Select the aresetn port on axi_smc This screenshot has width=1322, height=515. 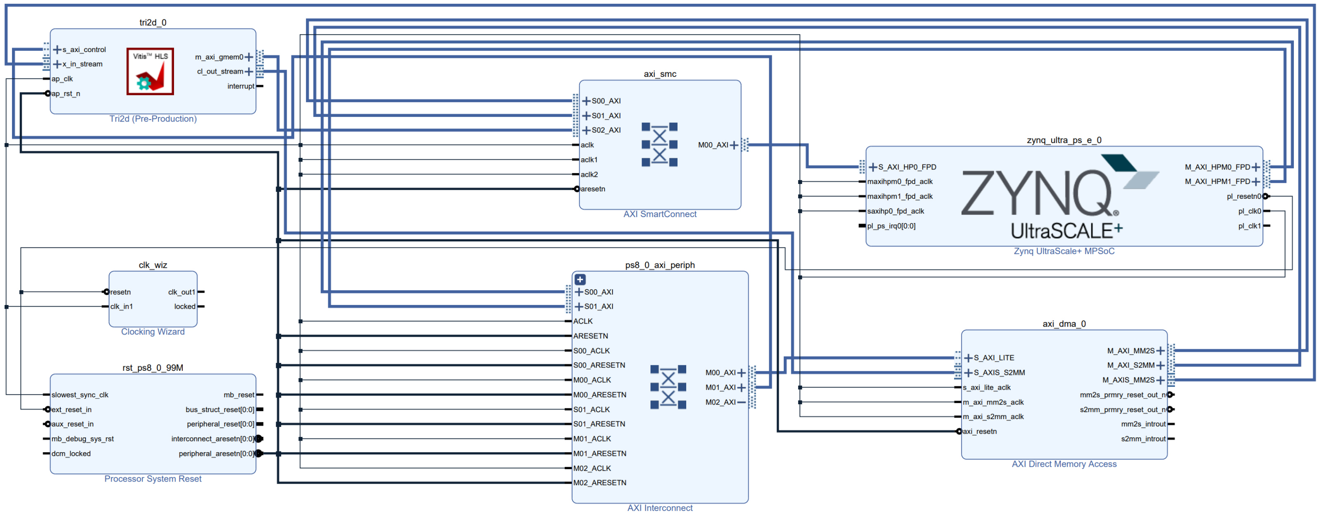(x=593, y=189)
